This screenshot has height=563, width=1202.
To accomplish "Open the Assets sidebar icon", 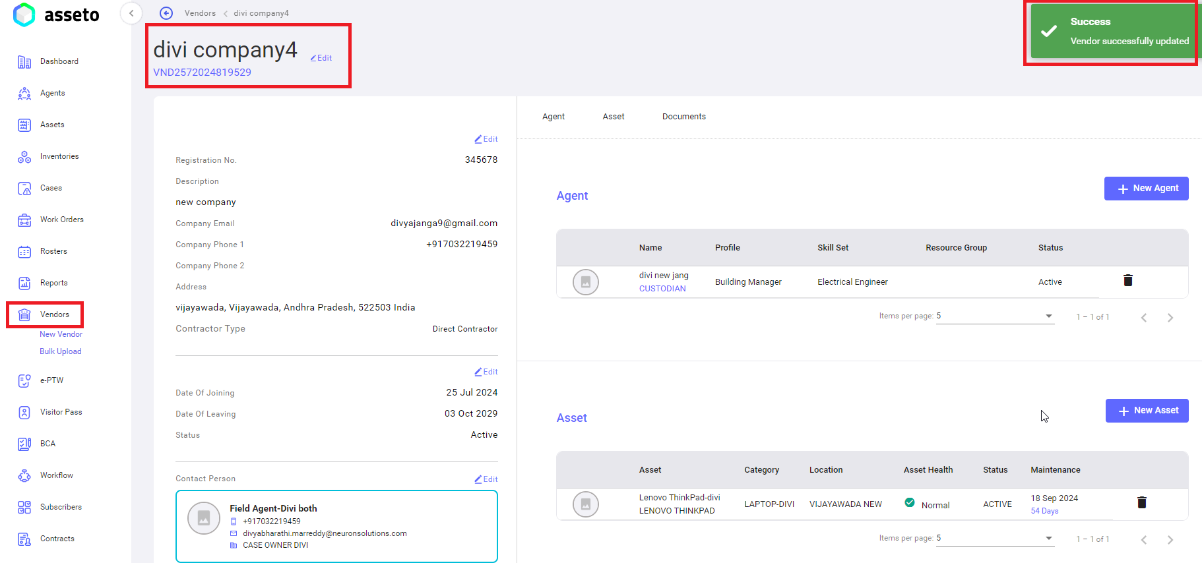I will click(x=24, y=125).
